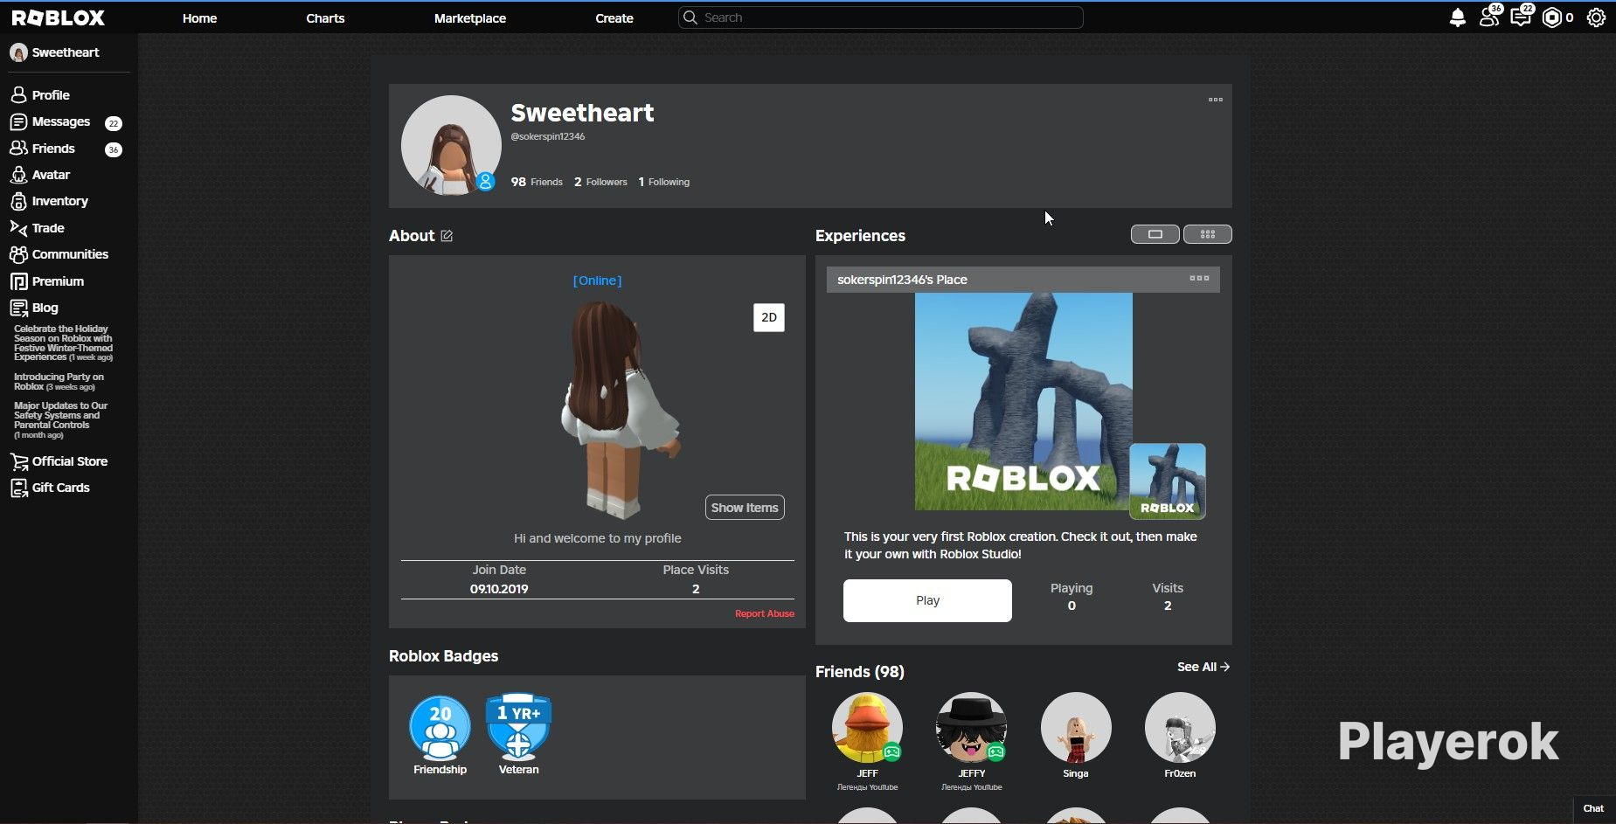Go to Marketplace tab
The image size is (1616, 824).
[470, 18]
